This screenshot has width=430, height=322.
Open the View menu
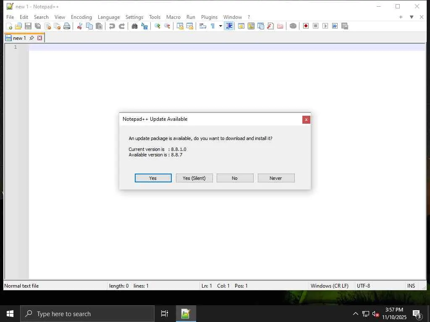click(60, 17)
